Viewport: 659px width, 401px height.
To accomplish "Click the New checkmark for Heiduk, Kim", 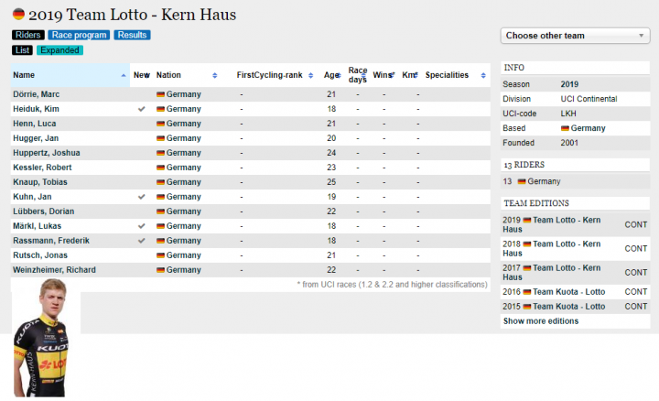I will 142,109.
